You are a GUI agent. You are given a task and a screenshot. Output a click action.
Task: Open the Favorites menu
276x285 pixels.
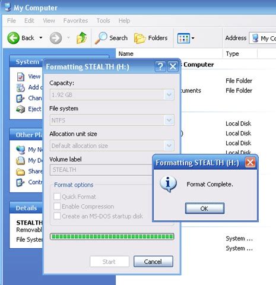[x=75, y=21]
